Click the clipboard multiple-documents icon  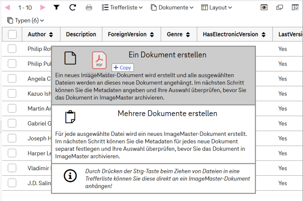tap(70, 117)
